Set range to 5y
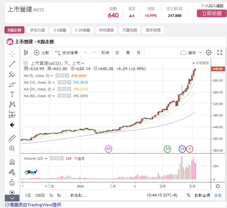The image size is (227, 208). 59,195
